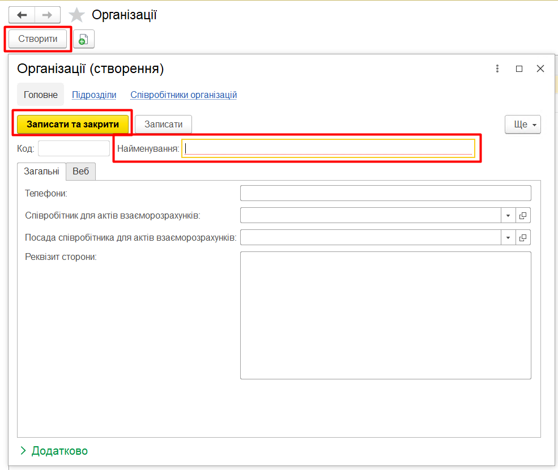Switch to the Веб tab
Image resolution: width=558 pixels, height=470 pixels.
81,172
